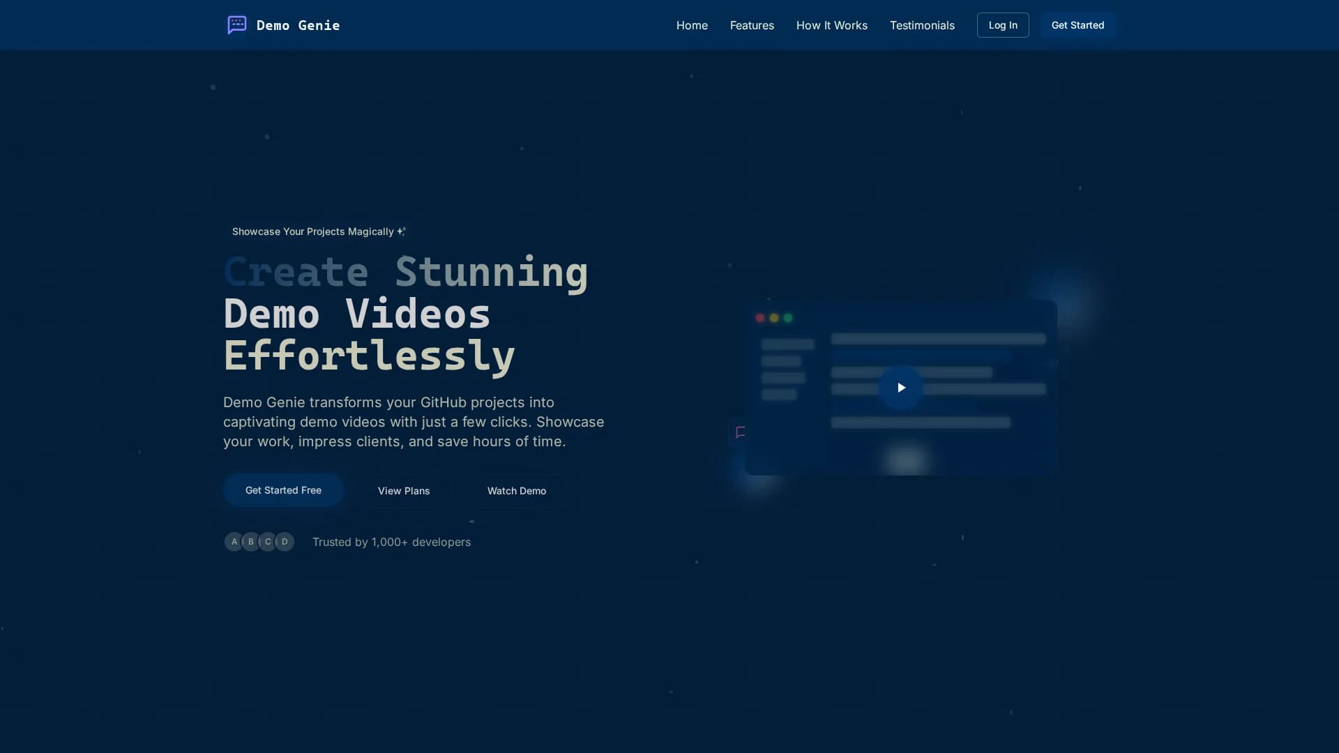Click the pink flag icon beside the preview window
The image size is (1339, 753).
(741, 432)
